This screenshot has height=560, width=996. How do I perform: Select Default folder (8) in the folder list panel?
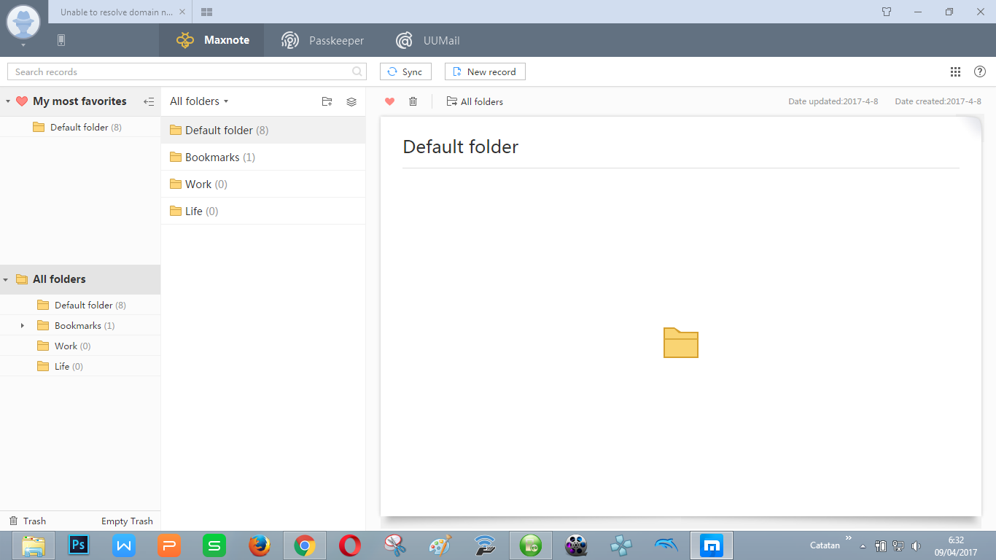click(263, 130)
